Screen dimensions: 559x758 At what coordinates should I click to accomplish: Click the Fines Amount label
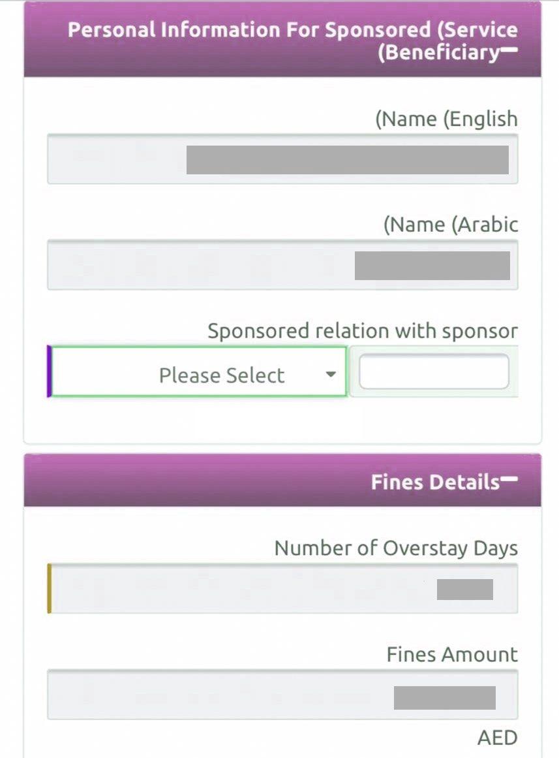coord(452,654)
